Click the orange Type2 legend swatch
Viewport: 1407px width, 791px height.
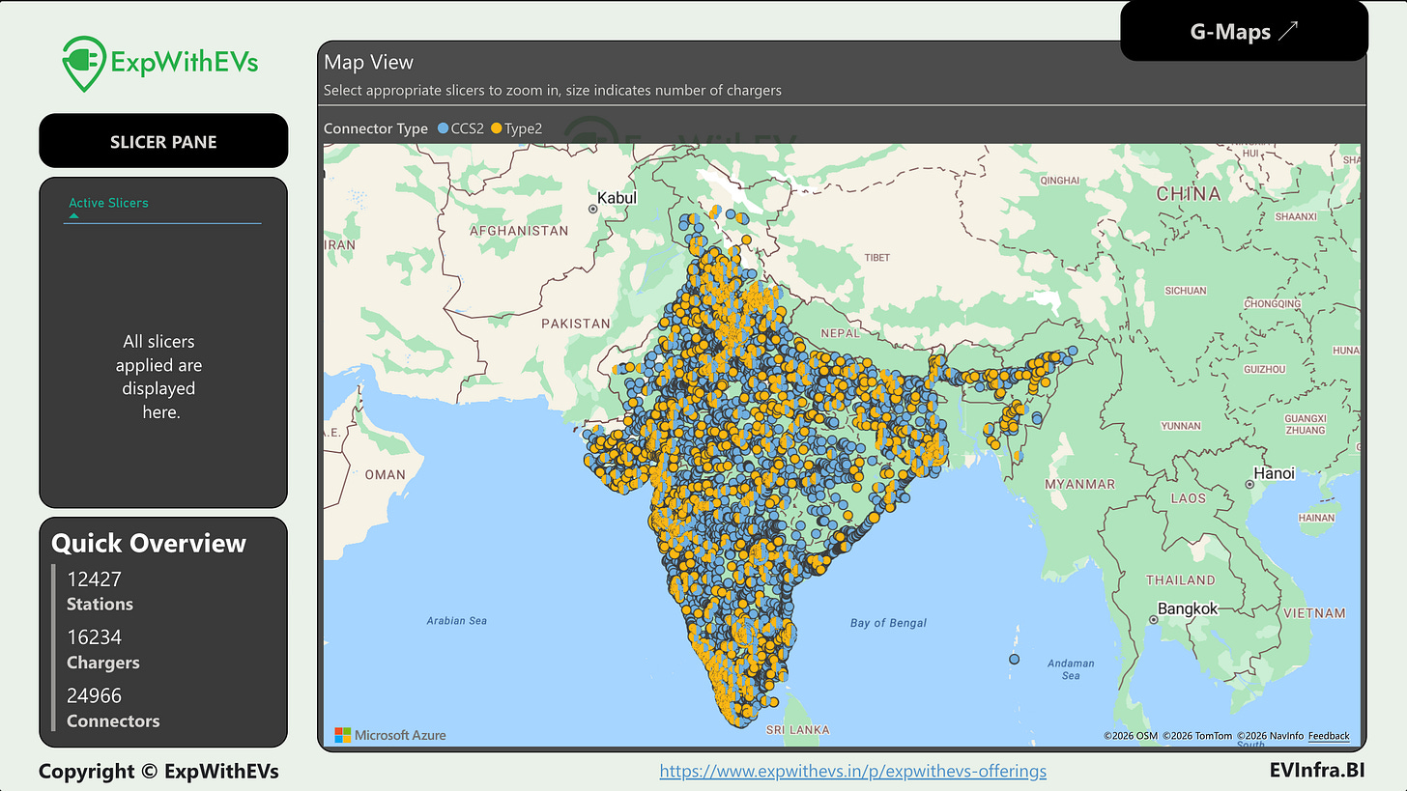497,128
